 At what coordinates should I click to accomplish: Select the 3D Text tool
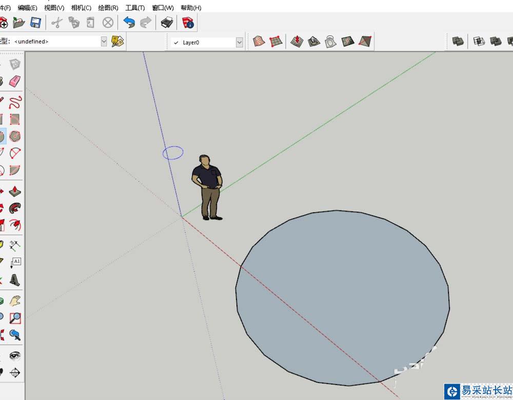click(x=15, y=280)
